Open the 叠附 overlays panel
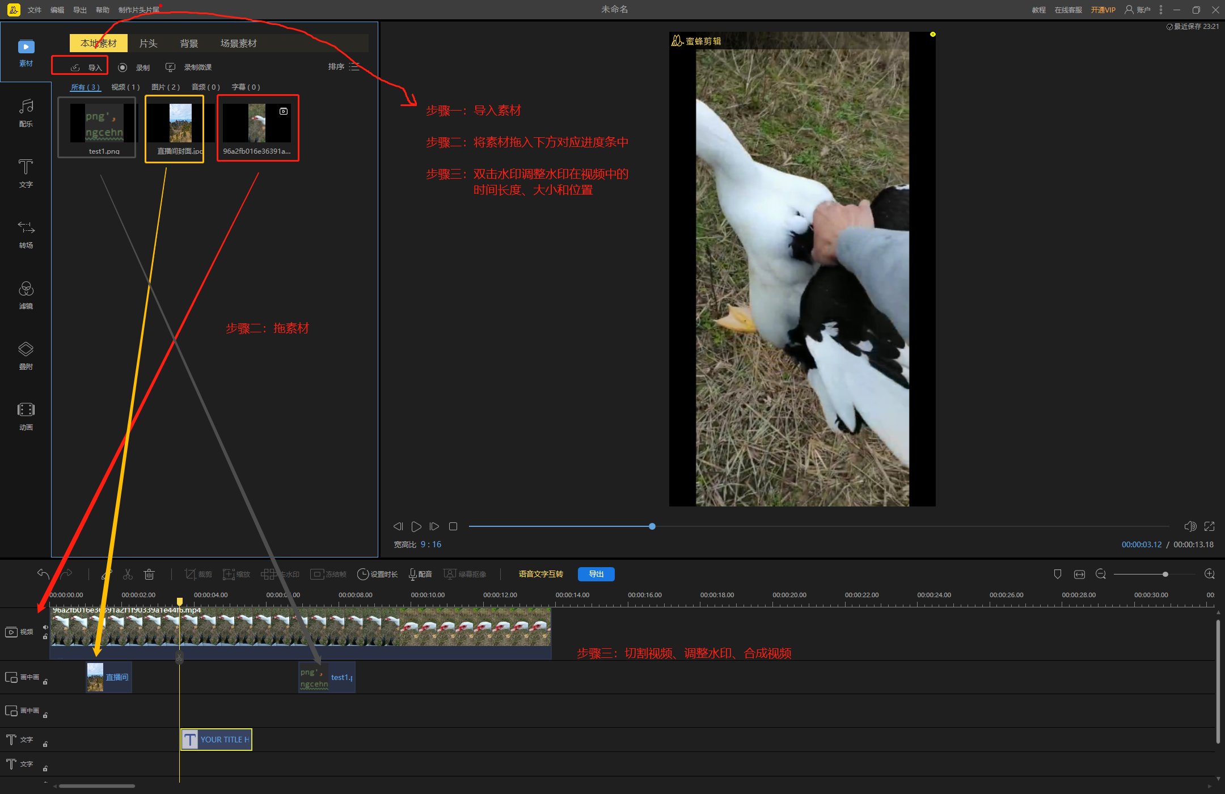Image resolution: width=1225 pixels, height=794 pixels. tap(26, 355)
